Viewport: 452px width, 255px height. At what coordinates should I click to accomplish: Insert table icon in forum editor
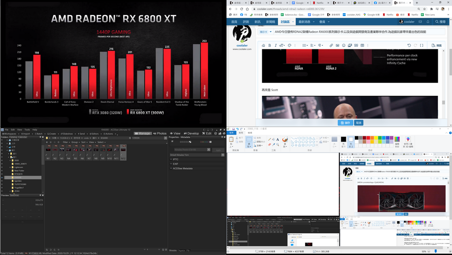pyautogui.click(x=362, y=45)
